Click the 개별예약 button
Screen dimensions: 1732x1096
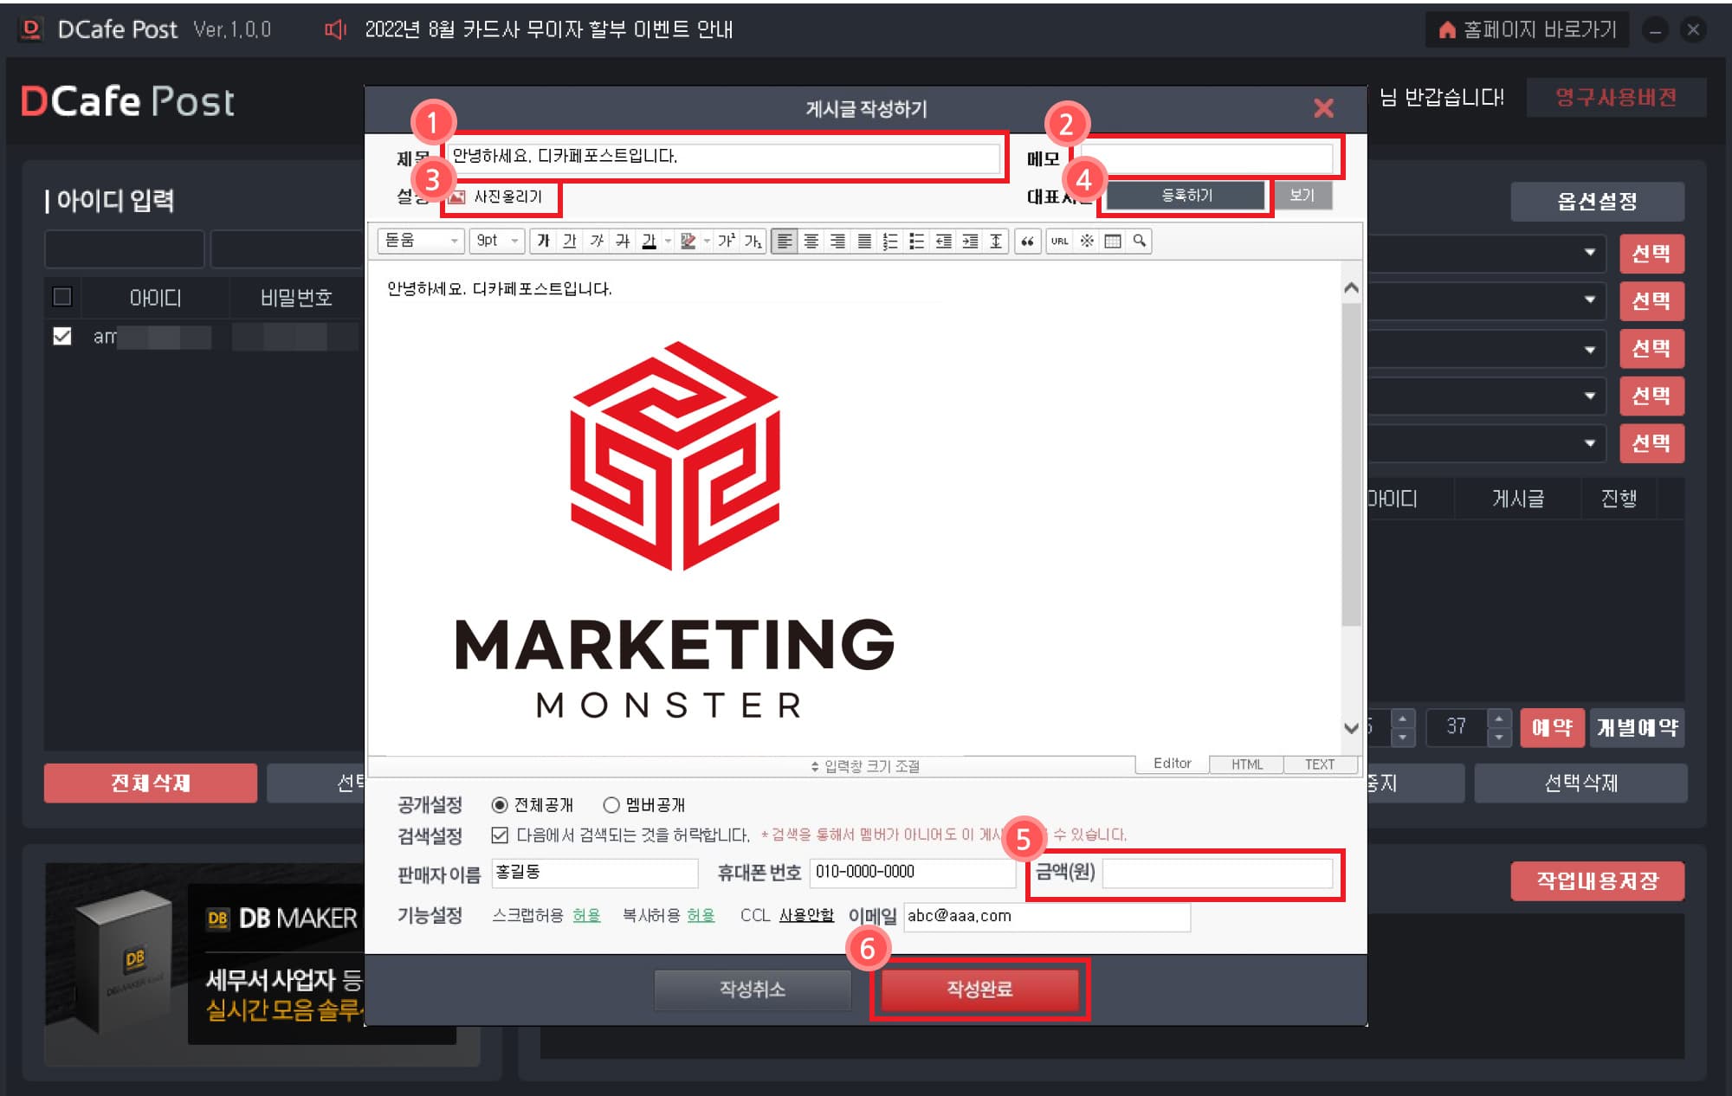(x=1638, y=727)
